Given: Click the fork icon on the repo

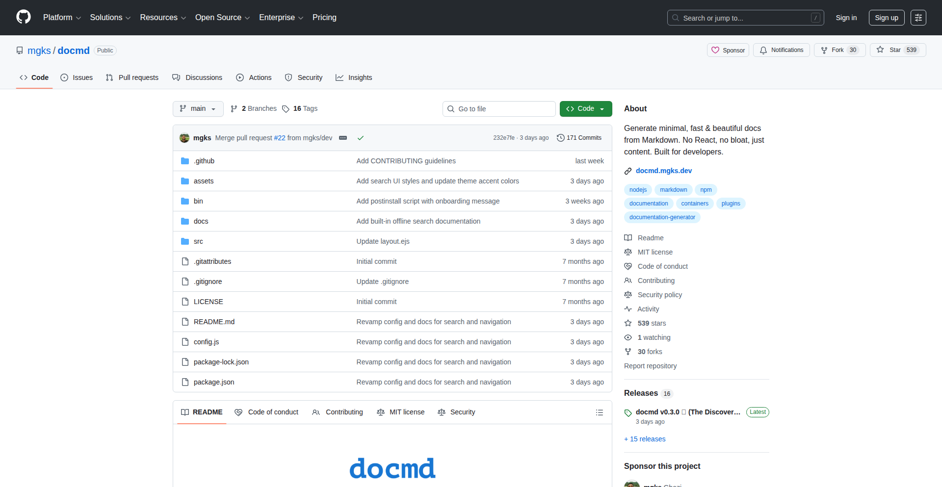Looking at the screenshot, I should [825, 50].
